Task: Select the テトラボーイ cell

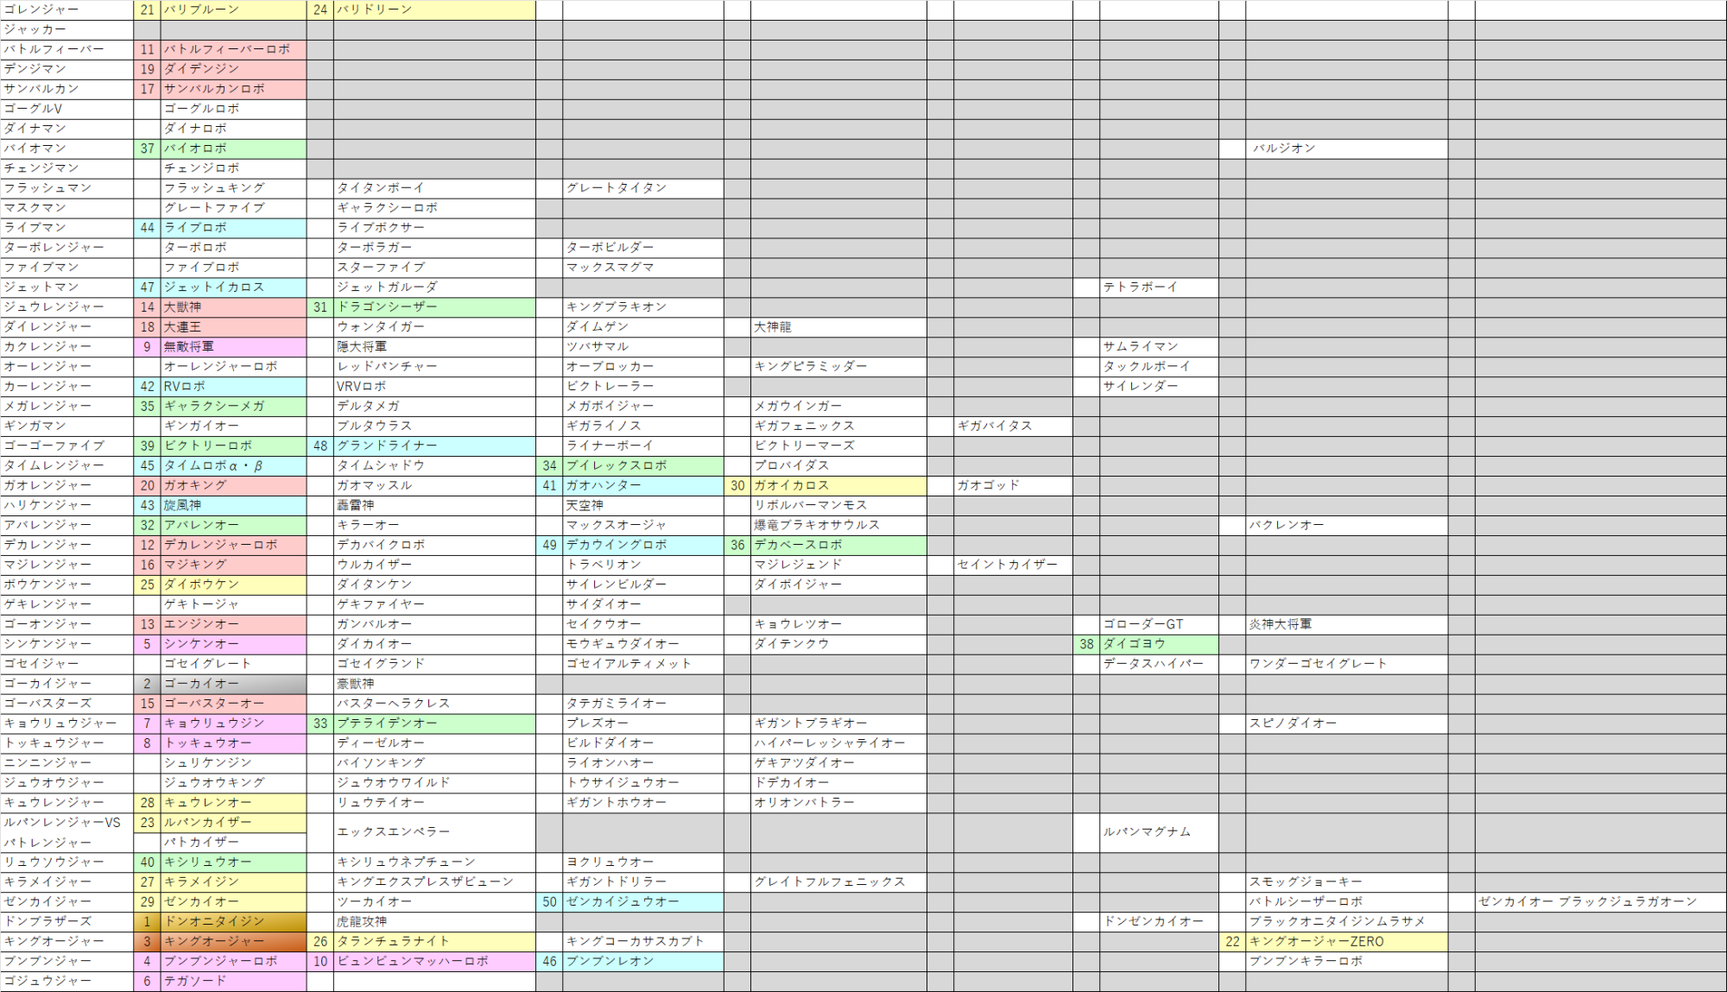Action: [x=1158, y=287]
